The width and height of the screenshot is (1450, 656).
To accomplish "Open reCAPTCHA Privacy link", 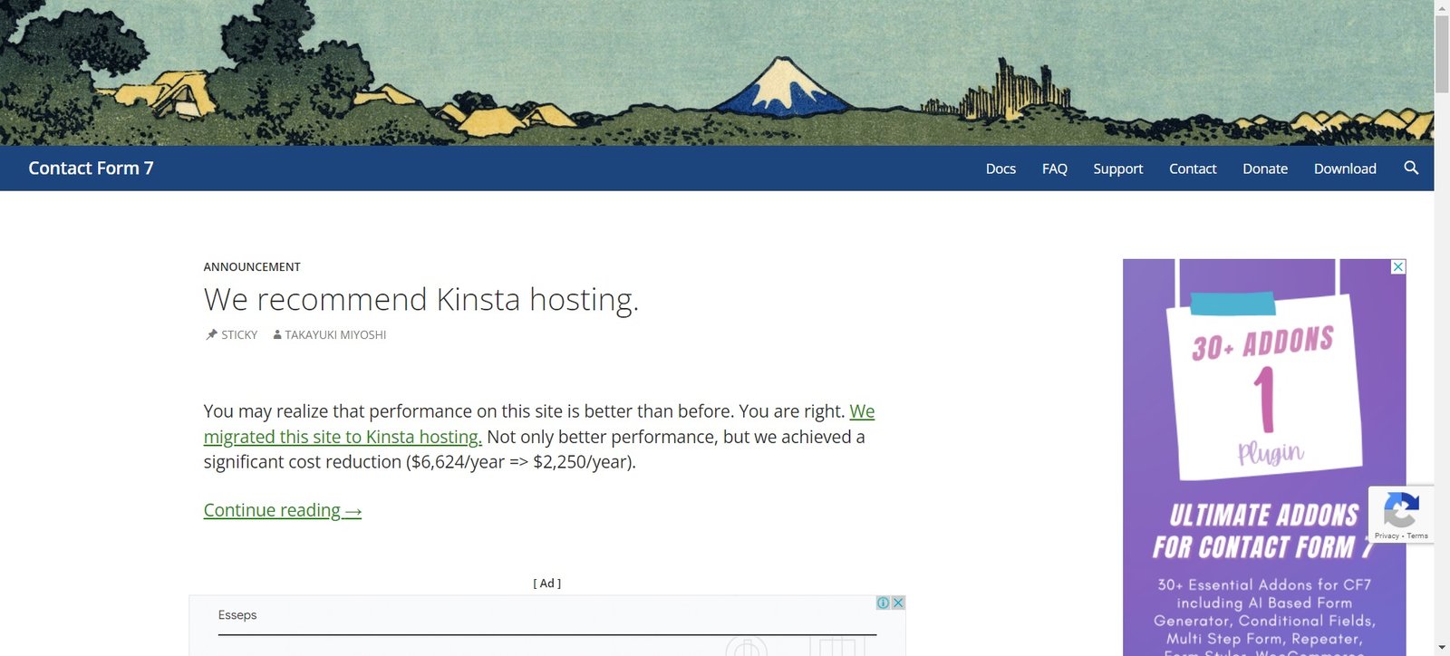I will [x=1387, y=536].
